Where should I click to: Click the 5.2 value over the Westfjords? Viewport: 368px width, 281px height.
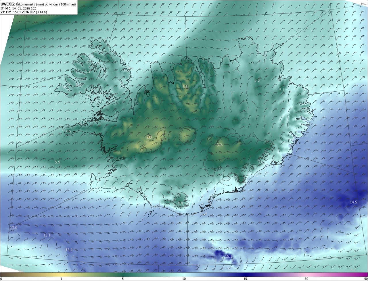pos(88,72)
